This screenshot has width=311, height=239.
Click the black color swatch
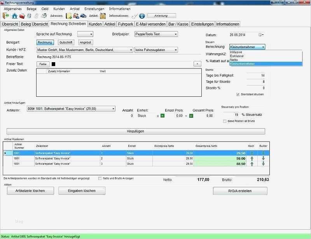[x=53, y=64]
